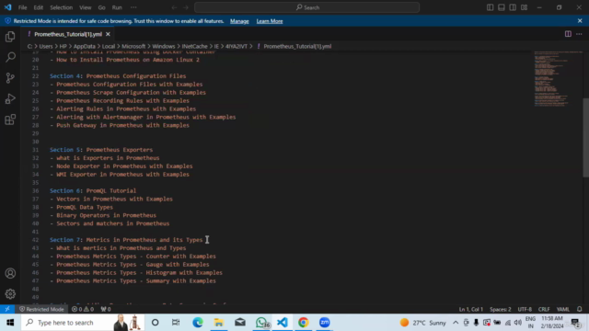Open Manage gear settings menu

coord(10,294)
